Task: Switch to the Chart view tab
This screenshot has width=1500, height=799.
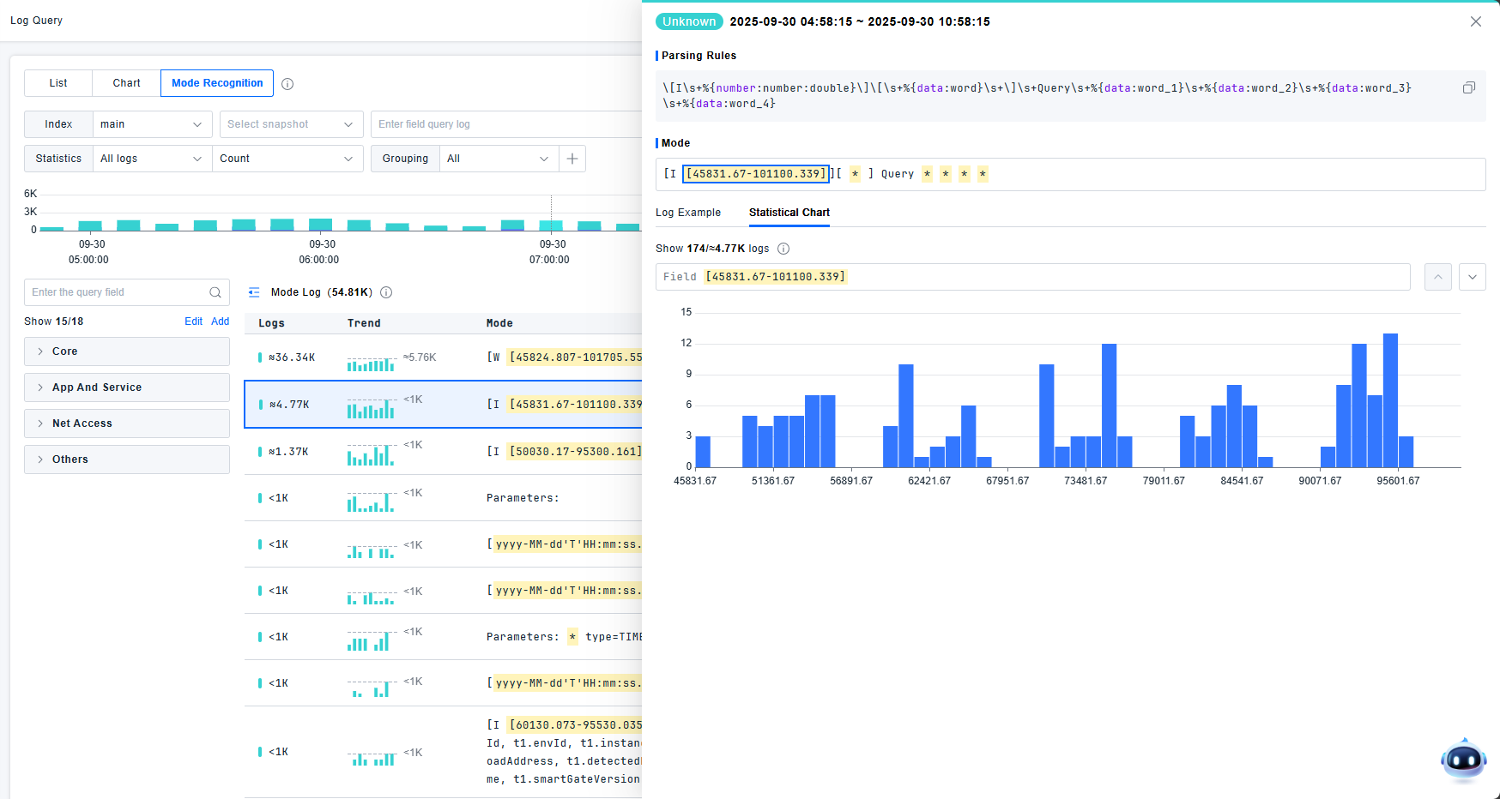Action: 126,83
